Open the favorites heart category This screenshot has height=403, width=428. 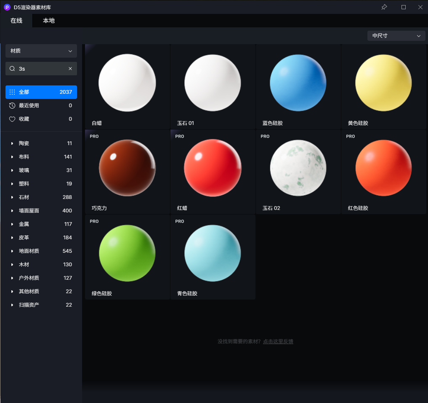pos(41,119)
